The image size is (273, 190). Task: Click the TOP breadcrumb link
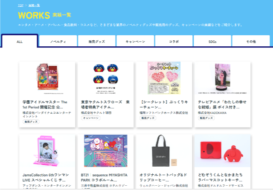point(20,5)
